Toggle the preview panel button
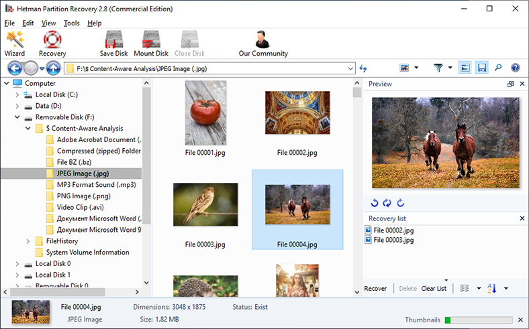Image resolution: width=529 pixels, height=329 pixels. 465,68
